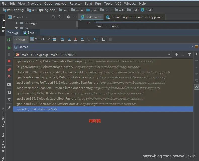
Task: Locate current file in Project tree
Action: (53, 17)
